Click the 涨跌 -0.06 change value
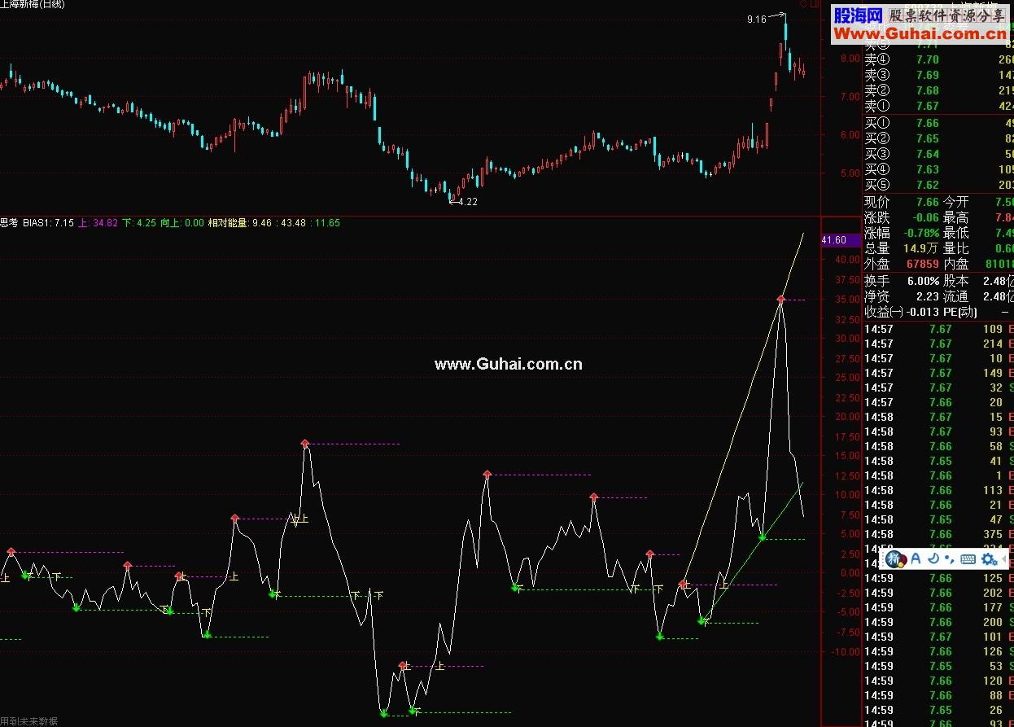The image size is (1014, 727). coord(924,217)
